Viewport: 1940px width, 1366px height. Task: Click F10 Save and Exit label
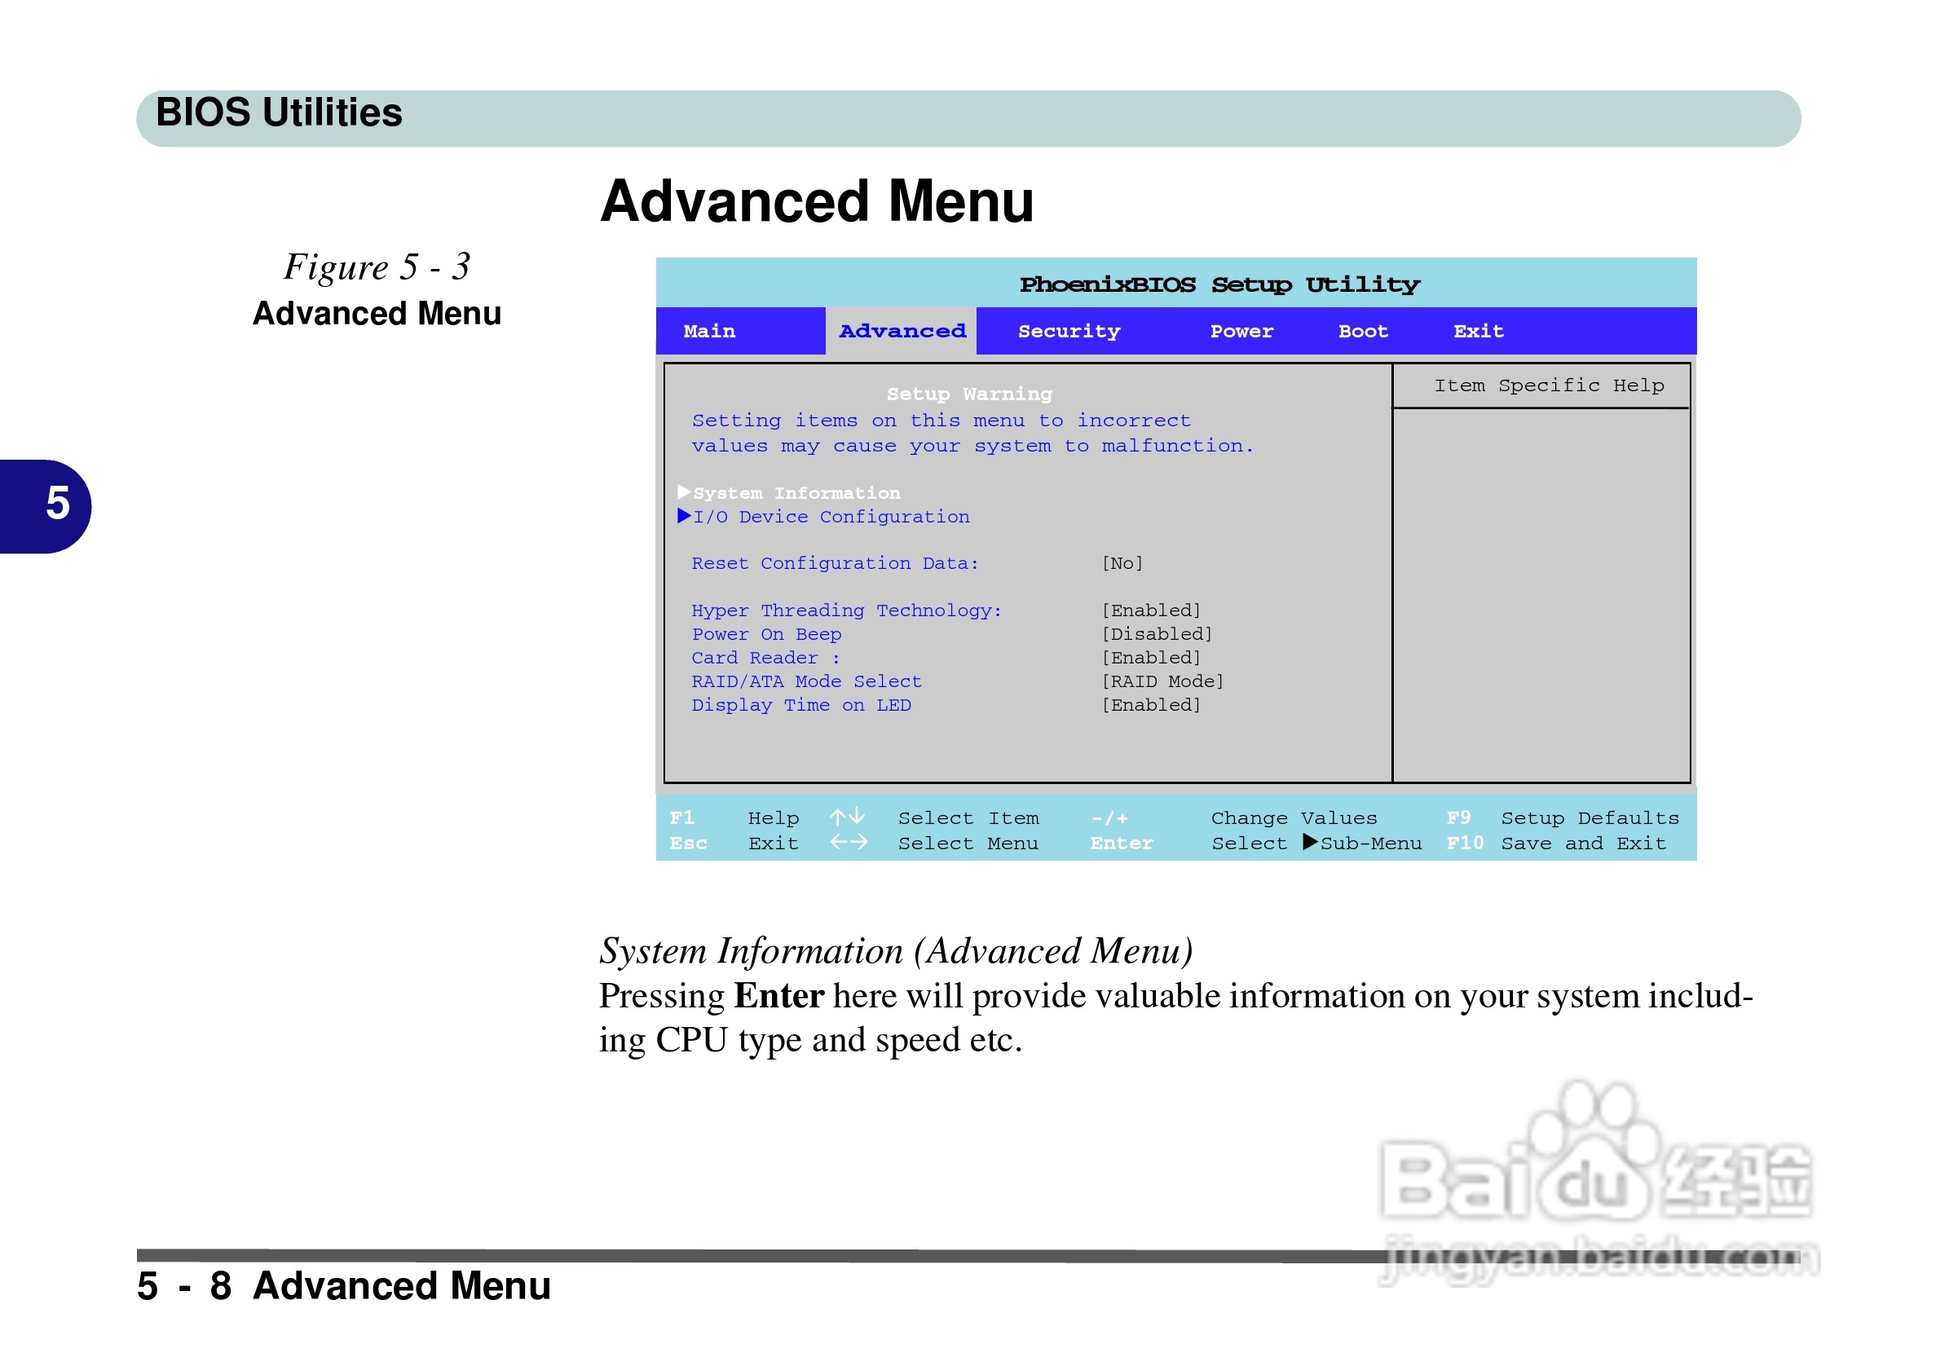pos(1583,843)
